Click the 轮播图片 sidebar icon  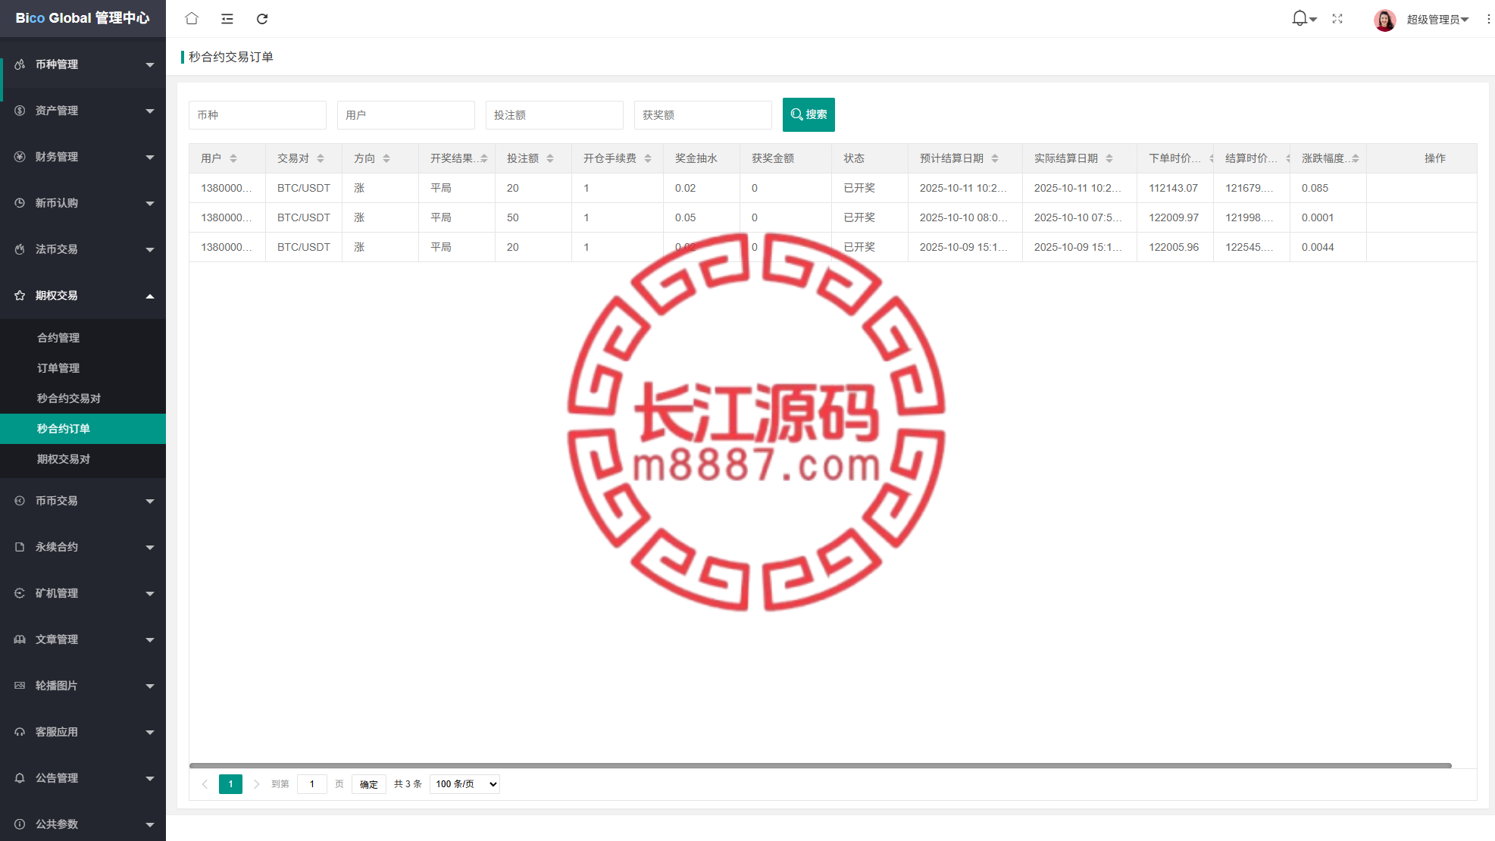pyautogui.click(x=20, y=686)
